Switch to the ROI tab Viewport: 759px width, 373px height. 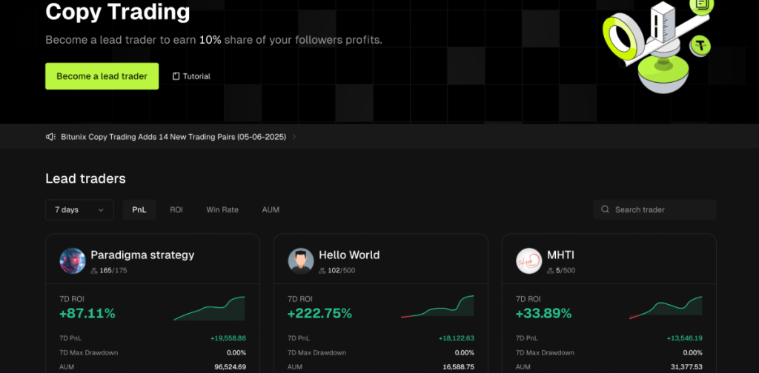[176, 209]
